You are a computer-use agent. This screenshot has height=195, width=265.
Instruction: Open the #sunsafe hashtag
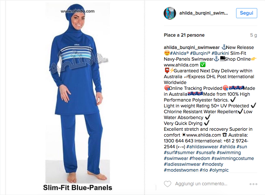click(206, 152)
